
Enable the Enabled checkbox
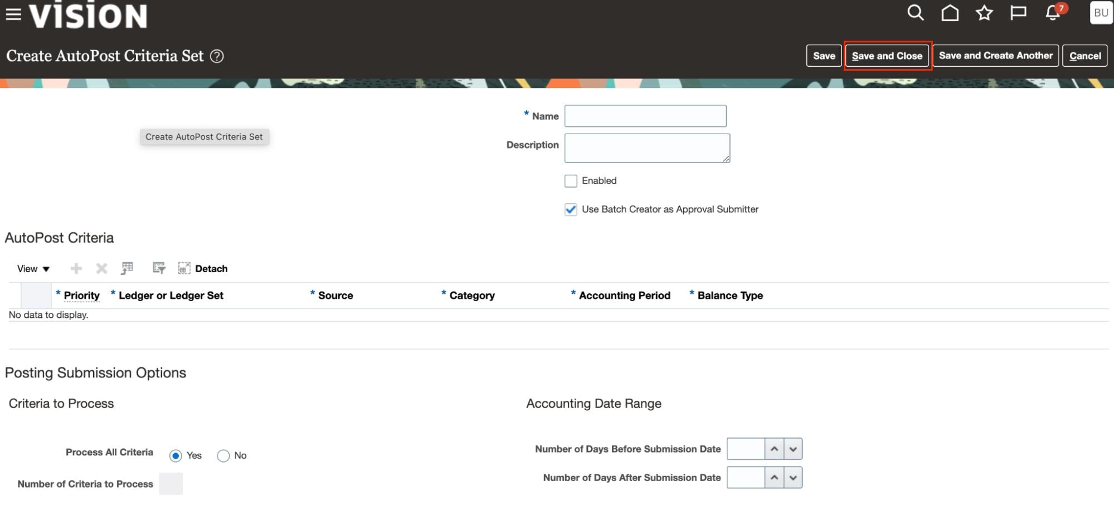(x=571, y=181)
